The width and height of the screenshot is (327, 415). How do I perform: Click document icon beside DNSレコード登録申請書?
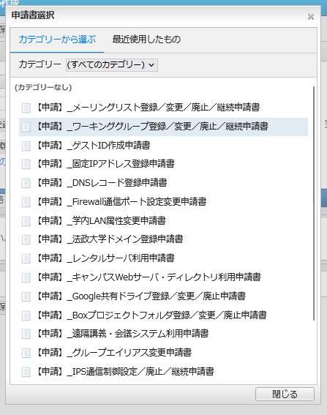[x=26, y=183]
